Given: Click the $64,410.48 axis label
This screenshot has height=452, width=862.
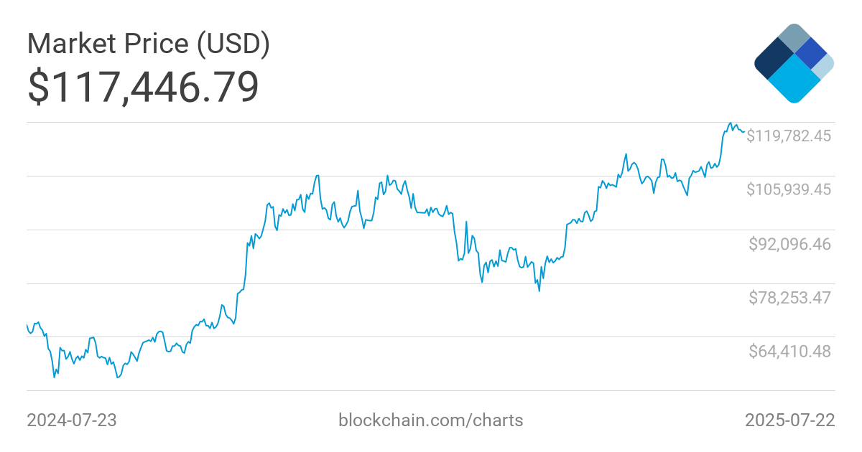Looking at the screenshot, I should tap(789, 351).
